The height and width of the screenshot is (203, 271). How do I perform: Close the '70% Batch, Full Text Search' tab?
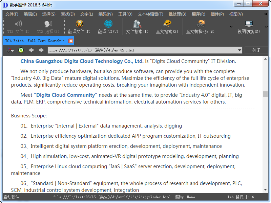pos(71,41)
